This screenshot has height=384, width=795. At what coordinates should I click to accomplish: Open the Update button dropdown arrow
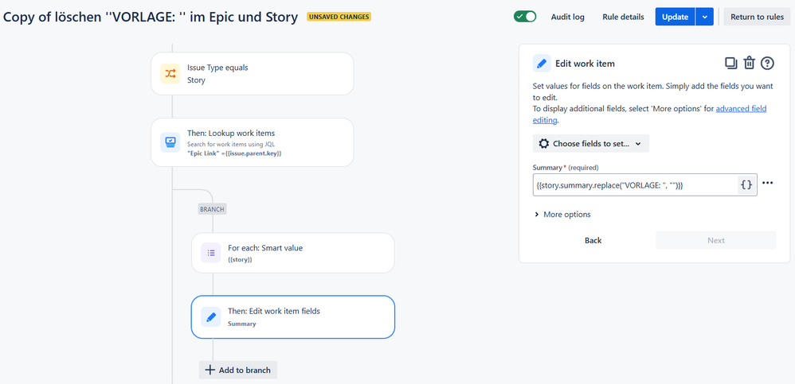coord(705,17)
